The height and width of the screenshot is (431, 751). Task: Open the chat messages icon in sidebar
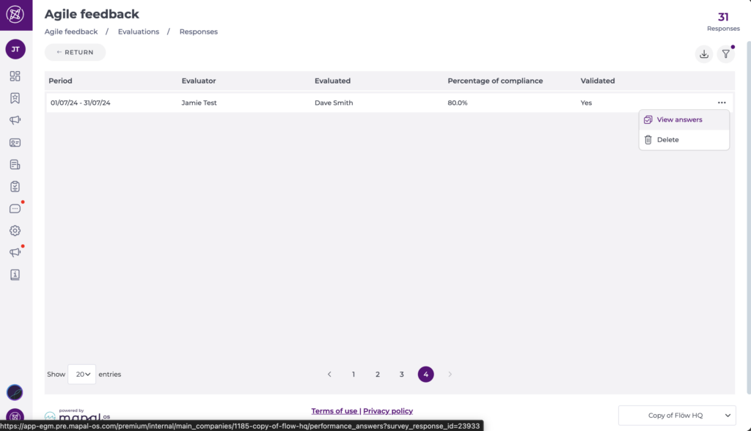point(15,208)
